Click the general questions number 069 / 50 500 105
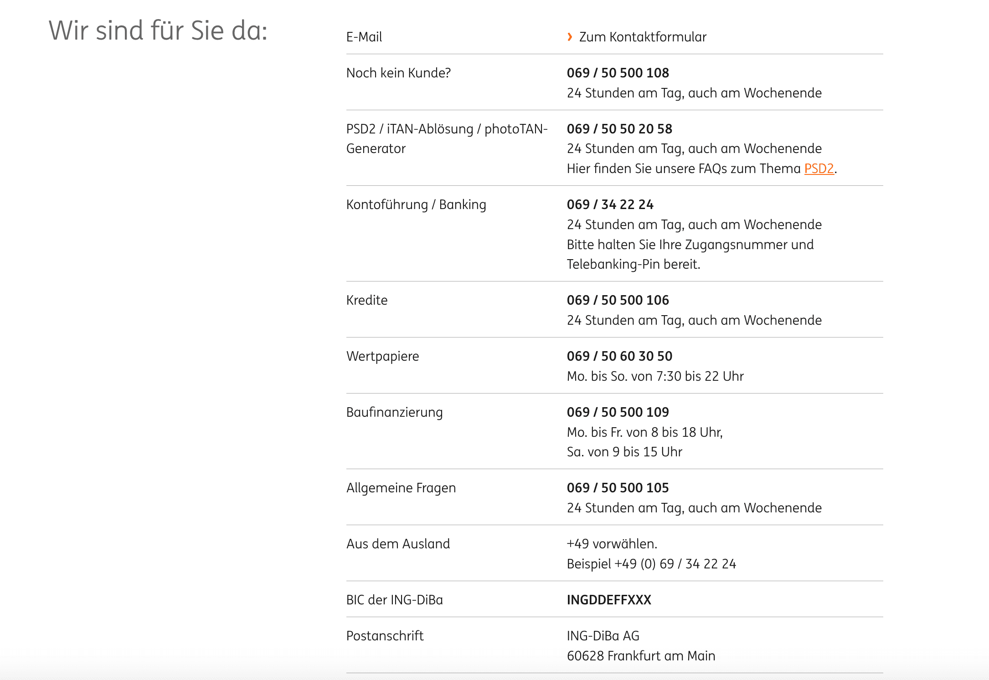Screen dimensions: 989x680 pos(618,488)
